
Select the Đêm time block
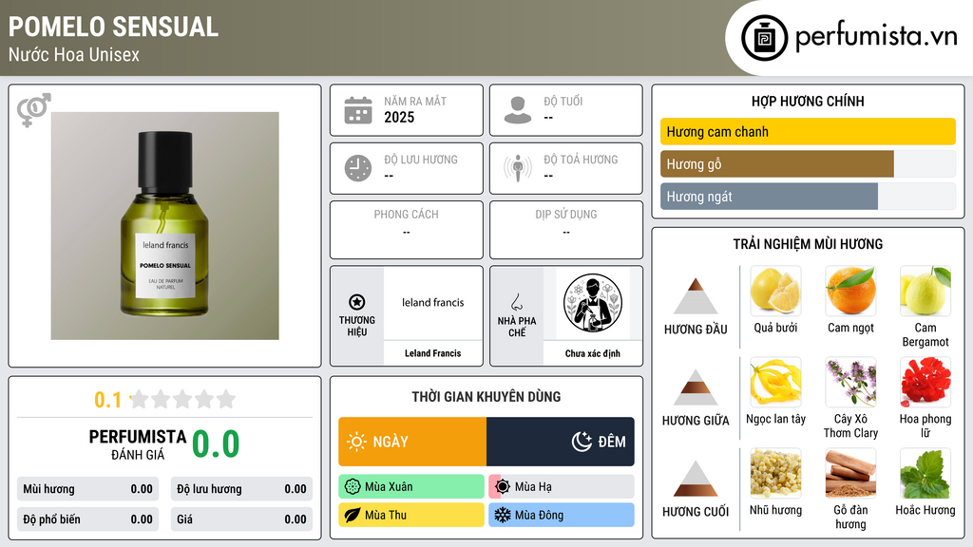click(x=561, y=442)
